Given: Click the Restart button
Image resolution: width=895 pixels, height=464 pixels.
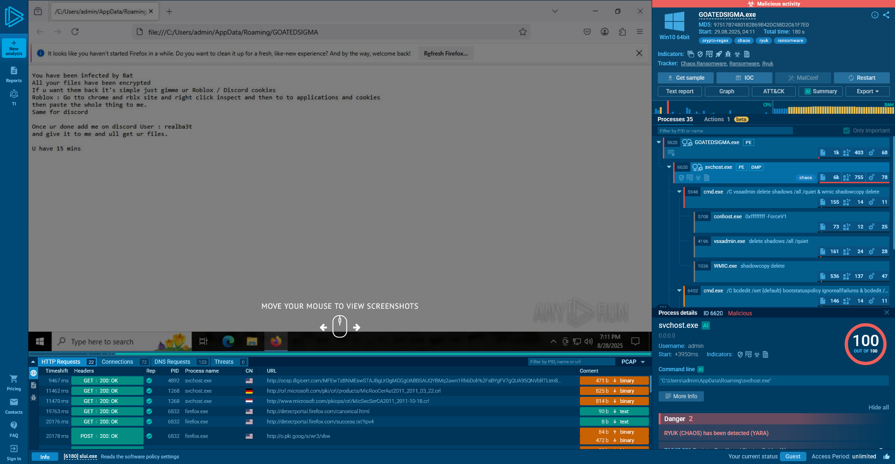Looking at the screenshot, I should point(862,78).
